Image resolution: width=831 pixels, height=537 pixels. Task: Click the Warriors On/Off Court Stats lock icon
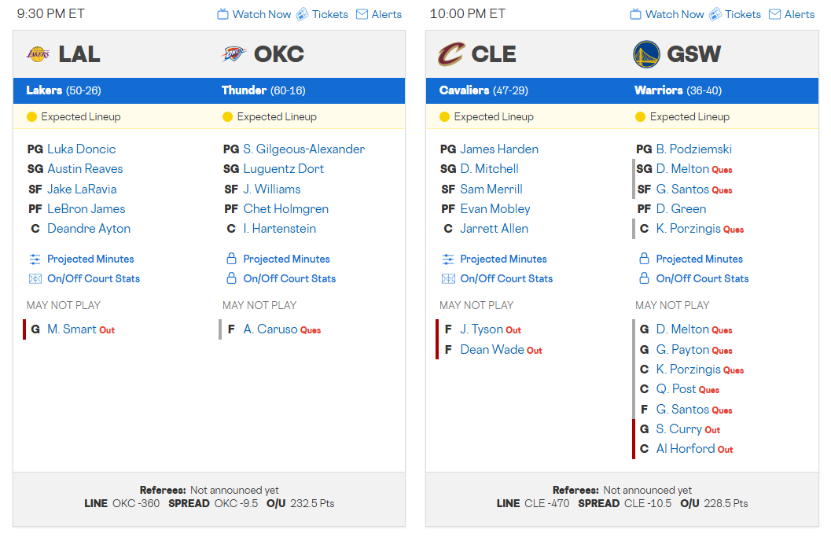coord(644,278)
